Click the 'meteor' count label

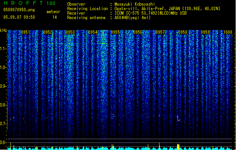tap(53, 12)
